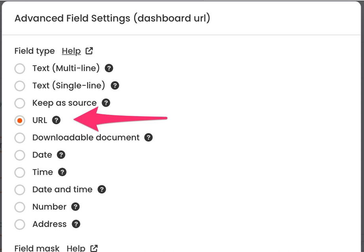Screen dimensions: 364x252
Task: Choose the Date and time option
Action: coord(20,190)
